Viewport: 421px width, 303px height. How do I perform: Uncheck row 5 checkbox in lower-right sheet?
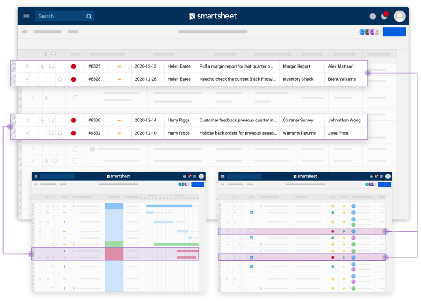pos(251,238)
